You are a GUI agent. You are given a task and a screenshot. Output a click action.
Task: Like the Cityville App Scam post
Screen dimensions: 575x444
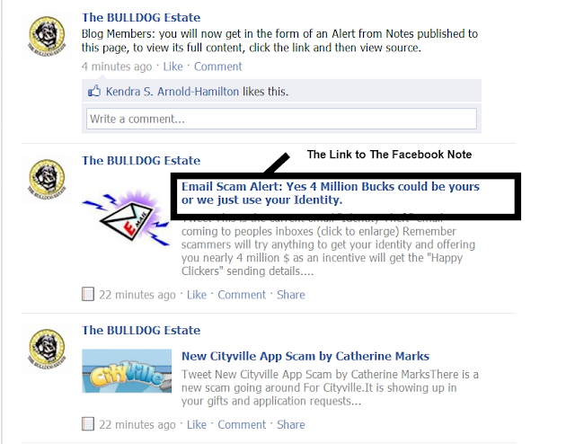[197, 424]
